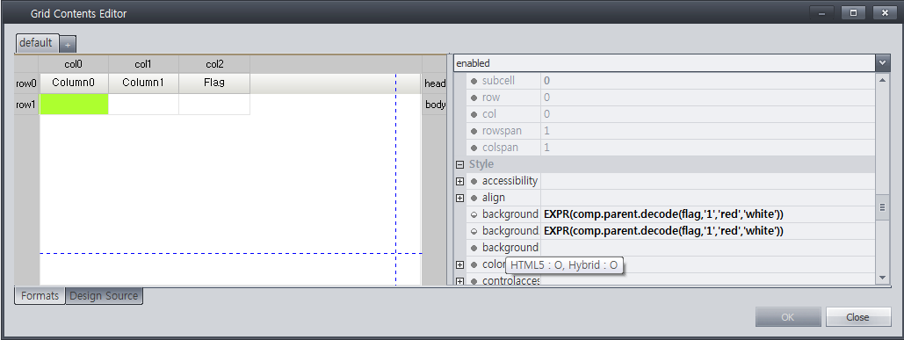The width and height of the screenshot is (904, 340).
Task: Select the empty body cell under Flag
Action: coord(213,105)
